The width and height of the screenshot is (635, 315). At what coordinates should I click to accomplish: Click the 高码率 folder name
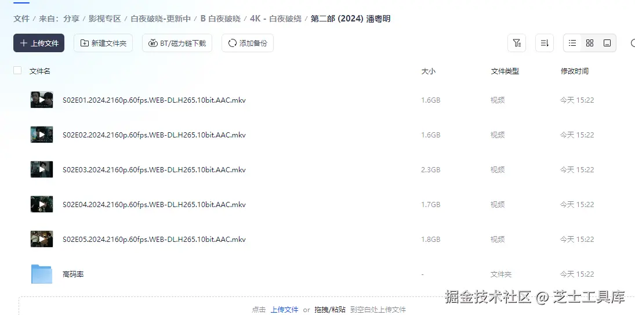pyautogui.click(x=73, y=274)
